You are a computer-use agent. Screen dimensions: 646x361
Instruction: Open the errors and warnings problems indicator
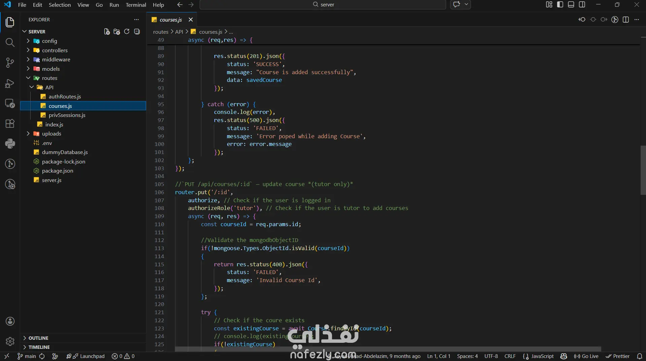[x=123, y=356]
